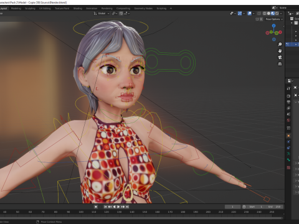Screen dimensions: 299x224
Task: Switch to wireframe viewport shading
Action: click(265, 14)
